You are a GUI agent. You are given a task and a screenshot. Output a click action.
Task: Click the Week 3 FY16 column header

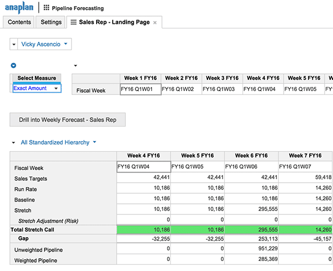pyautogui.click(x=222, y=78)
